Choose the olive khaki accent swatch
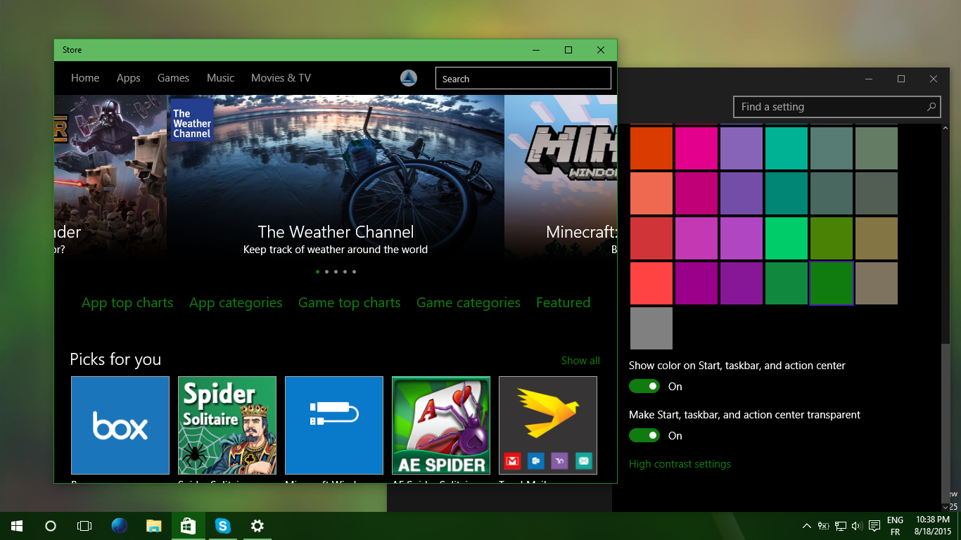 [877, 238]
